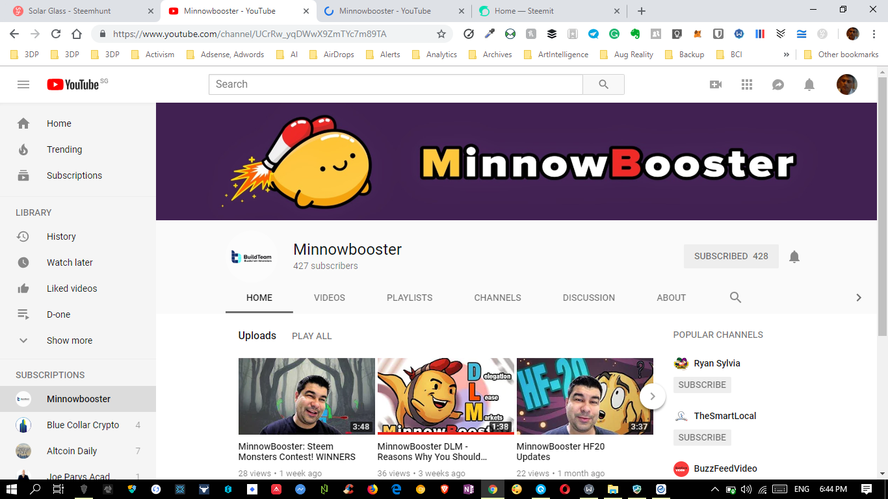
Task: Click the channel search magnifier icon
Action: (735, 297)
